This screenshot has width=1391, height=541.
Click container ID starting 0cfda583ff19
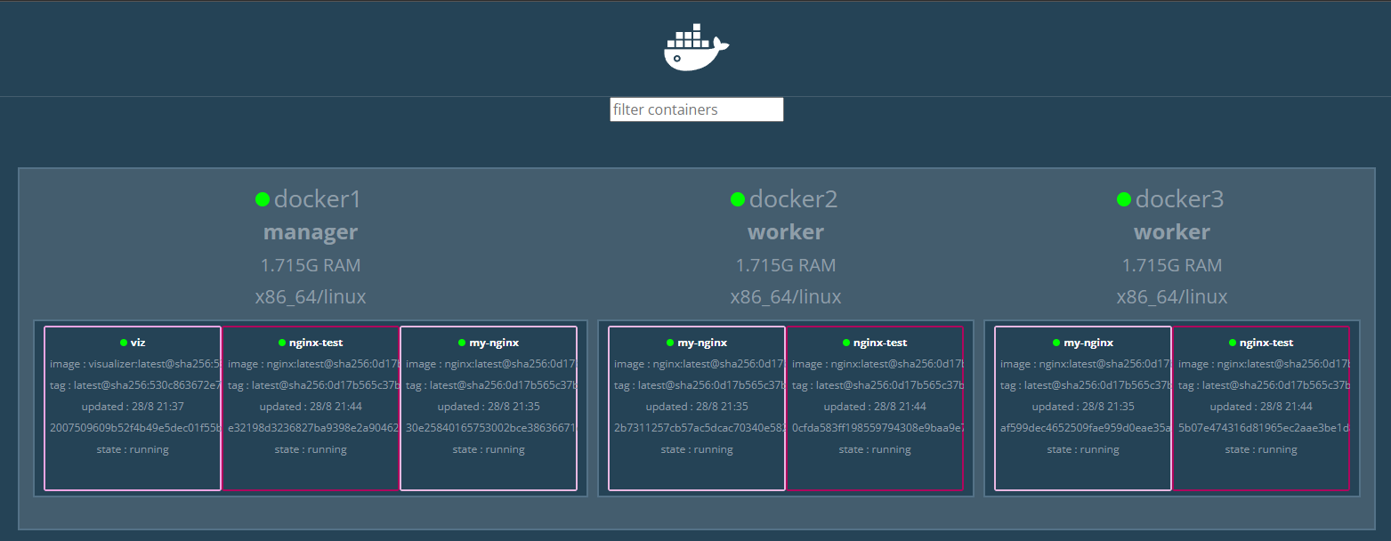click(877, 428)
